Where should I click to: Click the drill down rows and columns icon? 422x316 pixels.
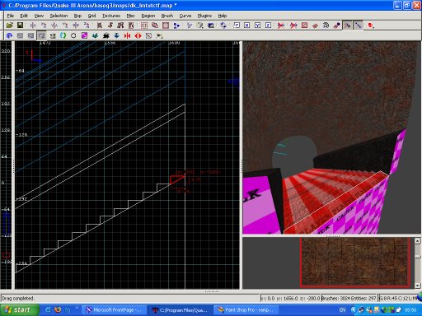tap(326, 26)
